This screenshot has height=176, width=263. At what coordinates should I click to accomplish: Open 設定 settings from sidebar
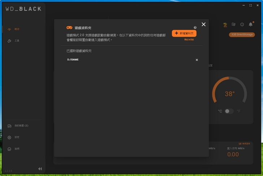pos(17,137)
